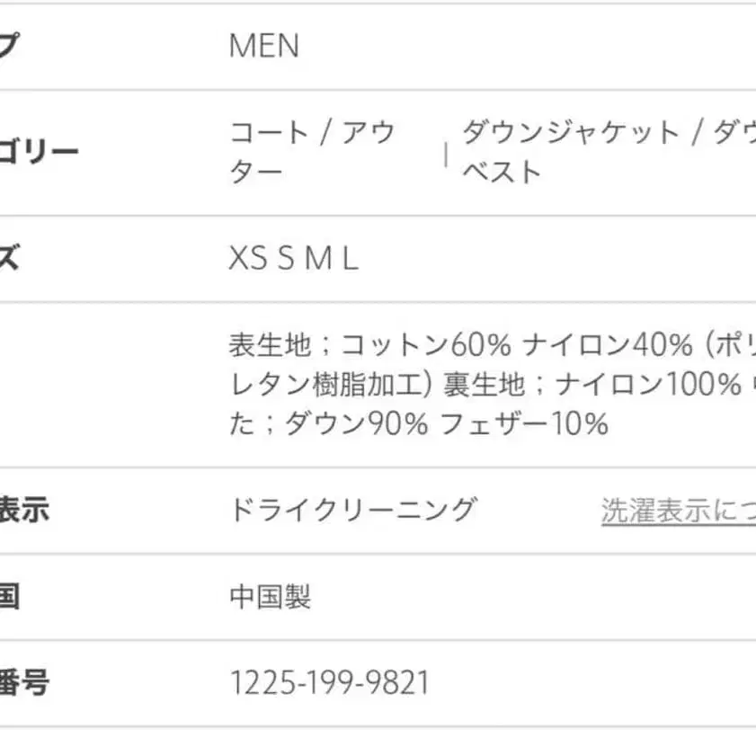
Task: Click the 表示 row label
Action: [24, 511]
